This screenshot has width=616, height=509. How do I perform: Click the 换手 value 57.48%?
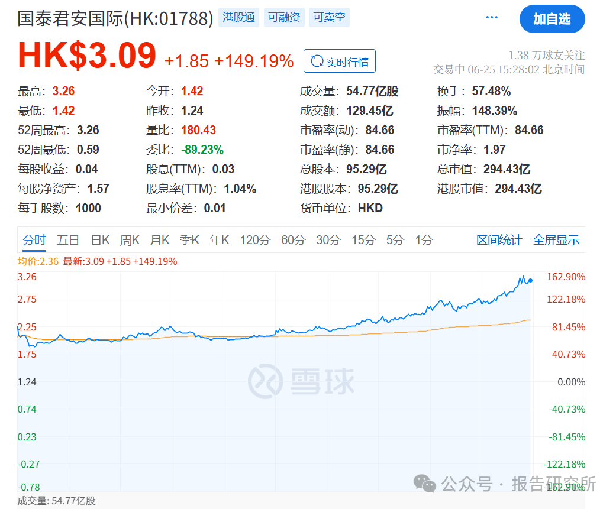click(x=491, y=91)
